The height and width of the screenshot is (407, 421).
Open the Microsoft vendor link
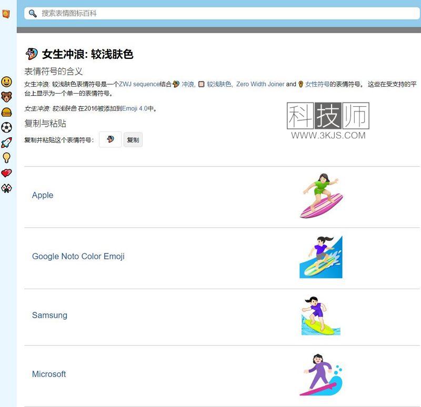(49, 374)
